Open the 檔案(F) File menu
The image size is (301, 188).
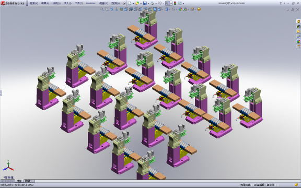34,3
